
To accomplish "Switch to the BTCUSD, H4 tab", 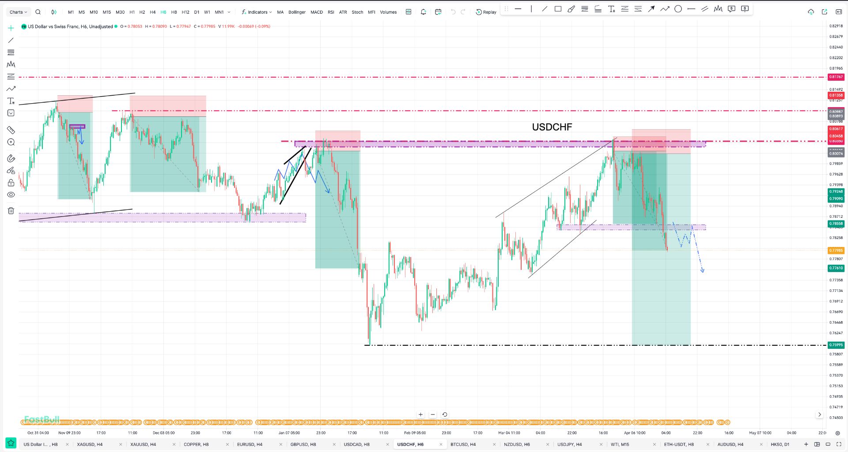I will 463,444.
